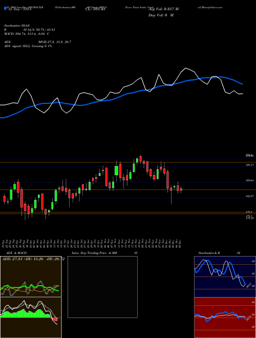This screenshot has height=338, width=256.
Task: Click the ADX 27.31 +DY 15.26 header
Action: pos(33,259)
